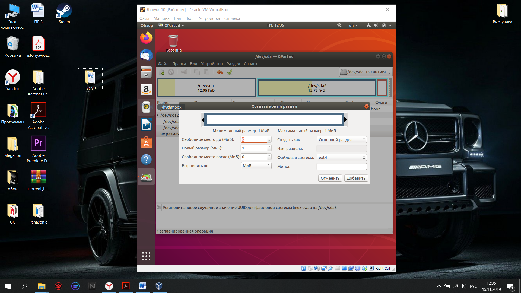Screen dimensions: 521x293
Task: Click the 'Новый размер (МиБ)' input field
Action: click(x=254, y=148)
